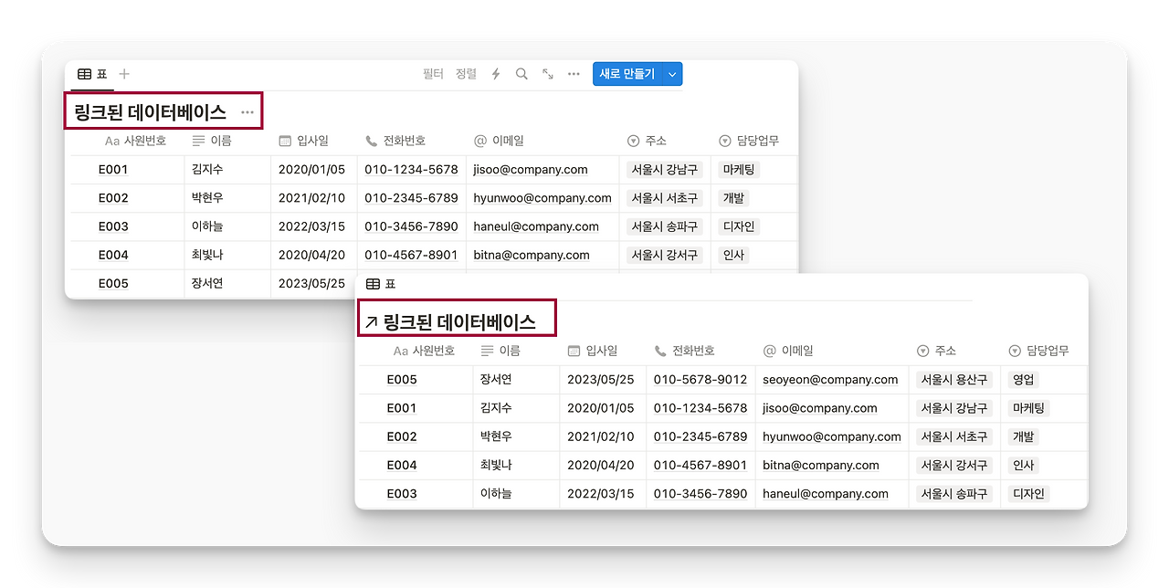The width and height of the screenshot is (1169, 588).
Task: Add a new view with plus icon
Action: pos(125,74)
